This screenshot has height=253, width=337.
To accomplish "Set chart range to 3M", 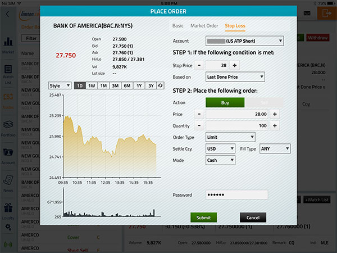I will pos(115,85).
